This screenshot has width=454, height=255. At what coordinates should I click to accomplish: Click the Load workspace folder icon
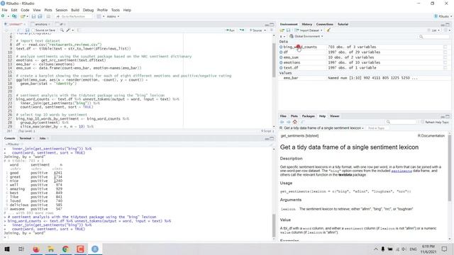(282, 30)
